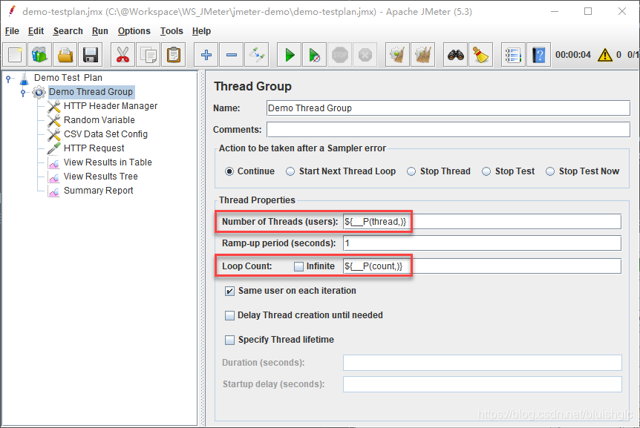640x428 pixels.
Task: Click the Paste clipboard icon
Action: [174, 55]
